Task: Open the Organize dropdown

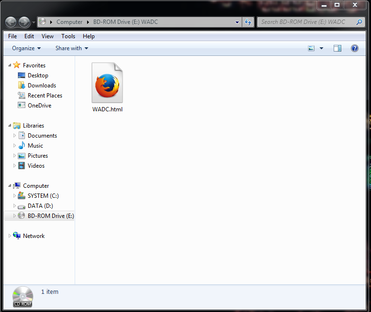Action: point(26,48)
